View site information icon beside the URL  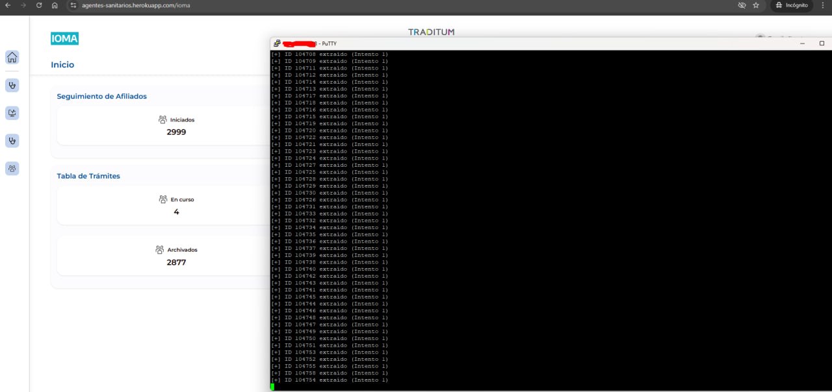73,5
